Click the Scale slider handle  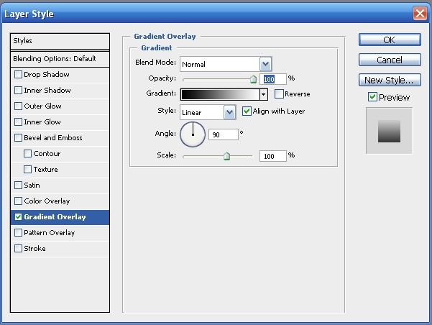pyautogui.click(x=226, y=155)
